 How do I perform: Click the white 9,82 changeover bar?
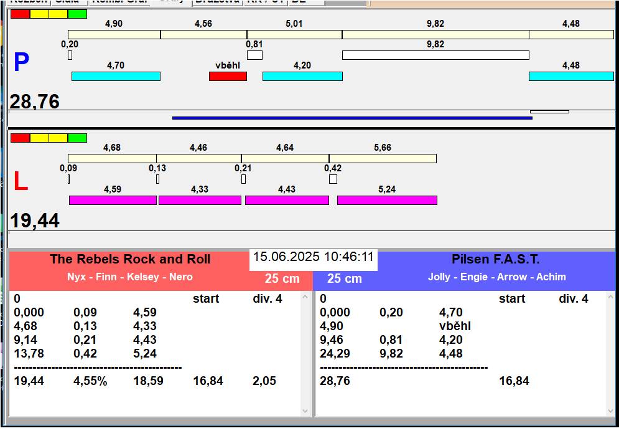click(x=435, y=55)
